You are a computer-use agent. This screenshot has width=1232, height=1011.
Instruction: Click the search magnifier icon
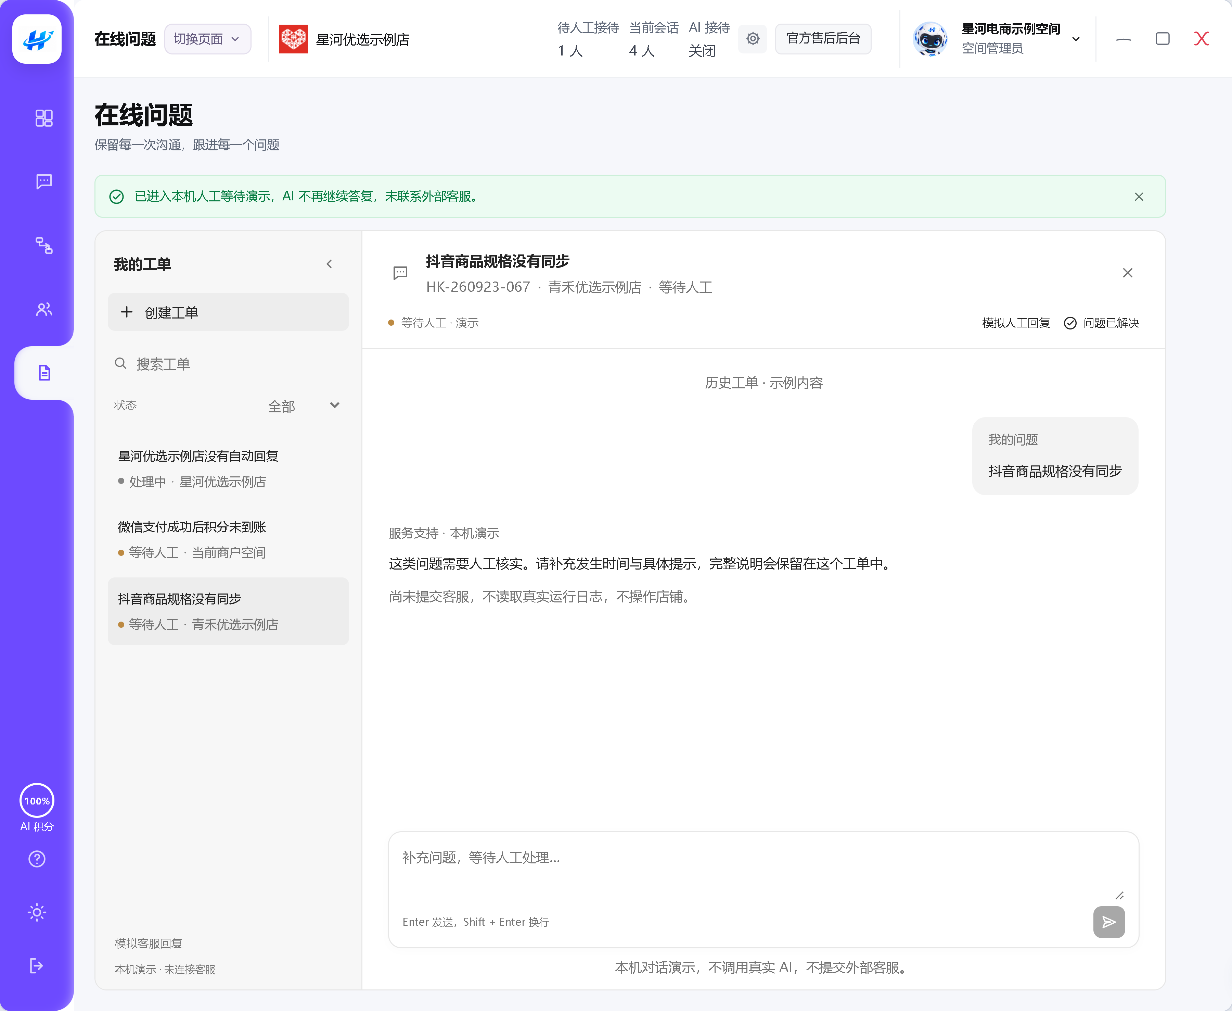120,363
